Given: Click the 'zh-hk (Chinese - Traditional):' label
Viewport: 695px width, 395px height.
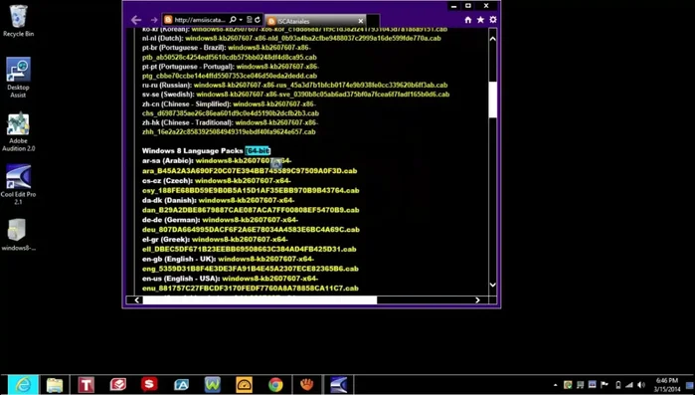Looking at the screenshot, I should [x=188, y=122].
